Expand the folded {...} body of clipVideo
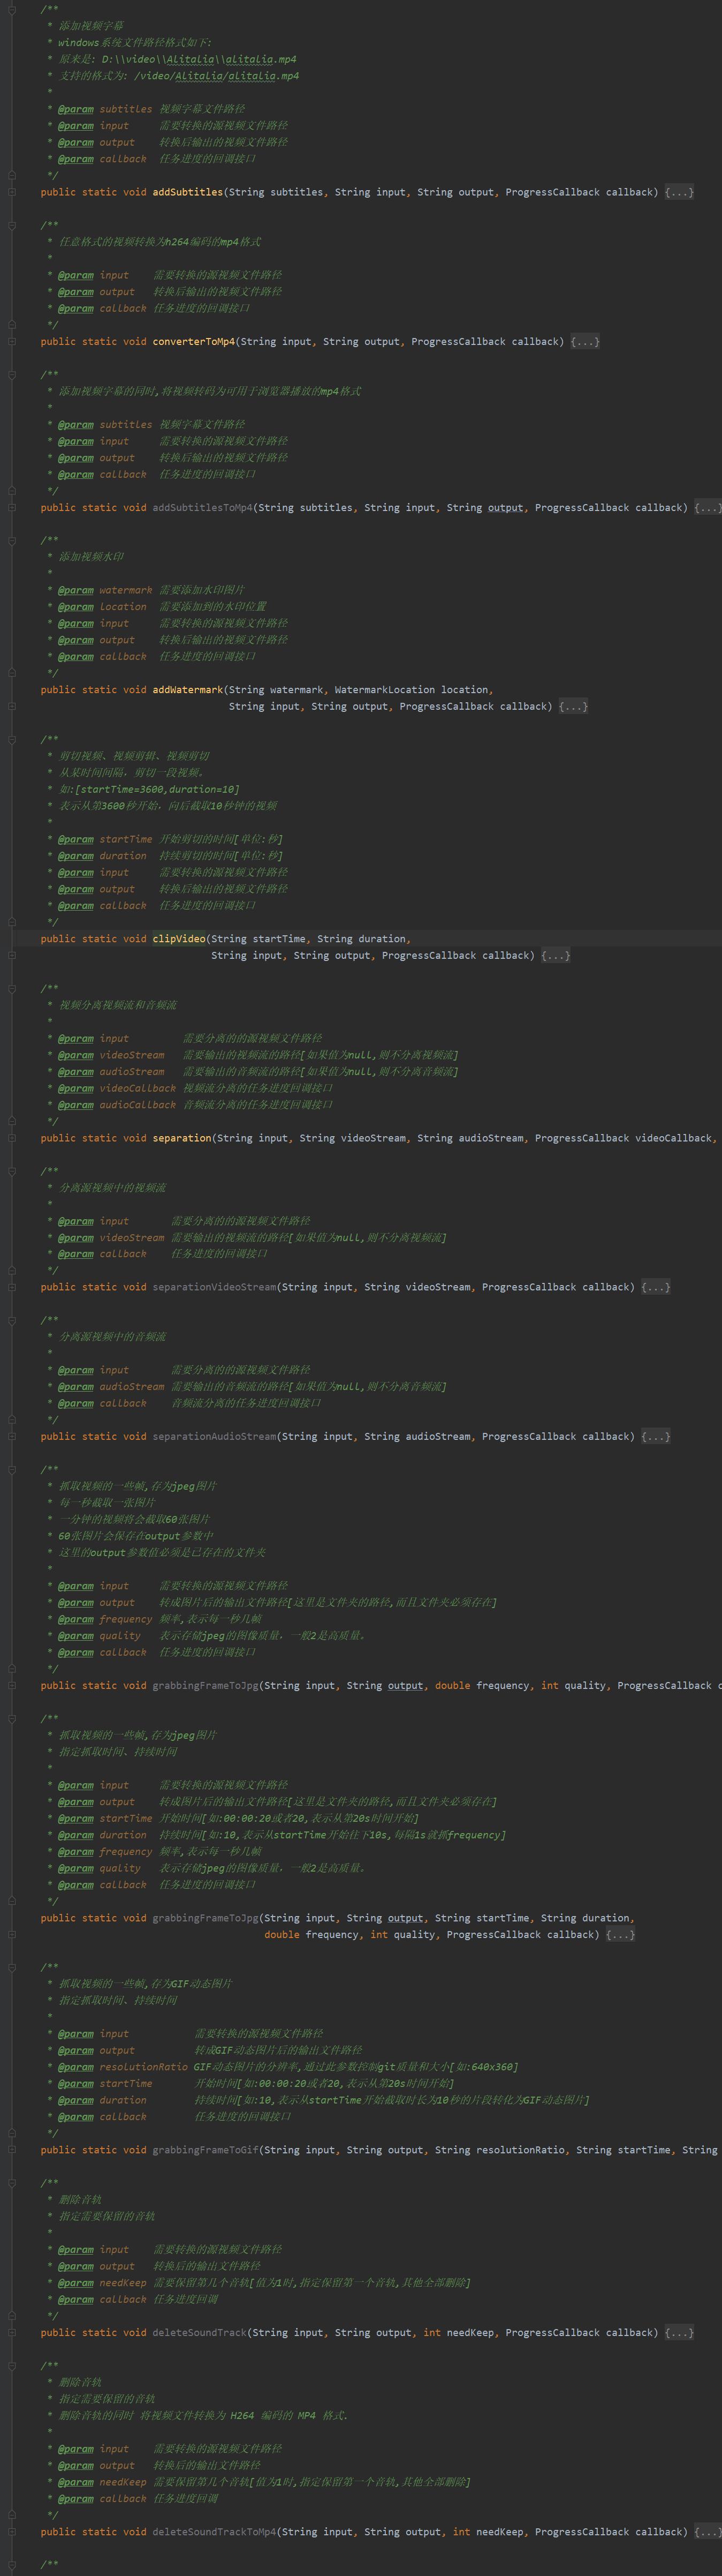The image size is (722, 2576). [556, 956]
